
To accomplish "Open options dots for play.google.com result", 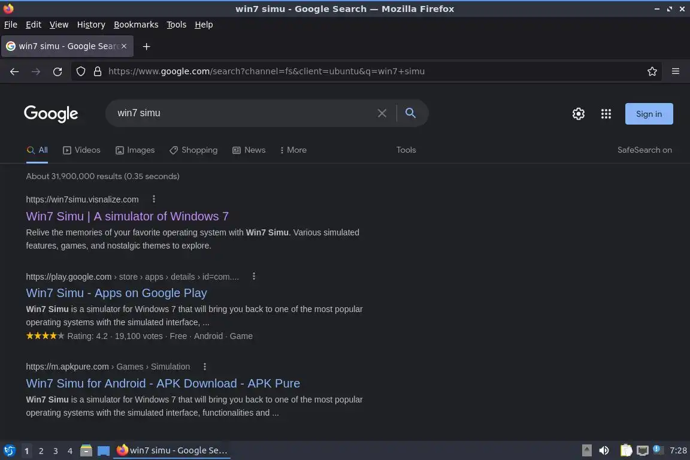I will [x=254, y=277].
